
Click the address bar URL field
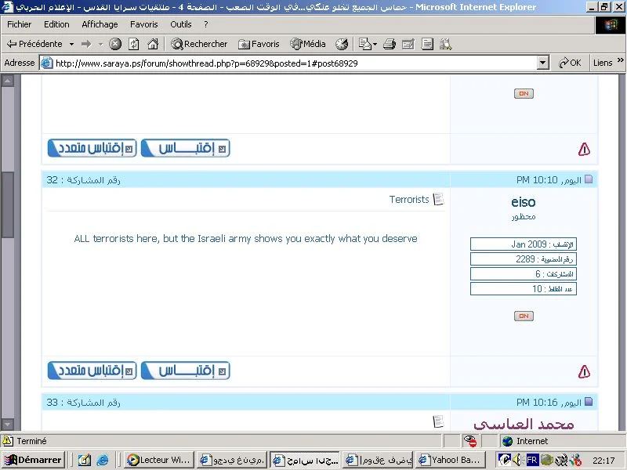(x=290, y=63)
